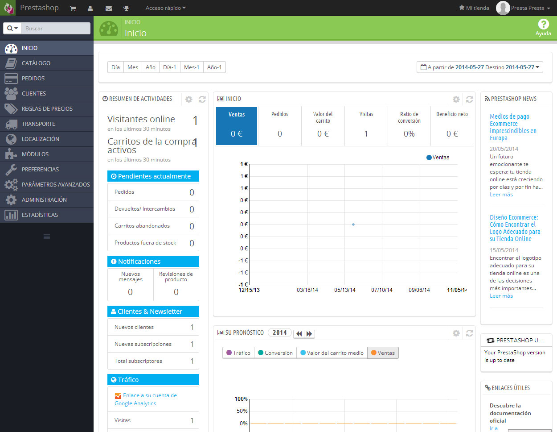Open Google Analytics account link

[146, 399]
